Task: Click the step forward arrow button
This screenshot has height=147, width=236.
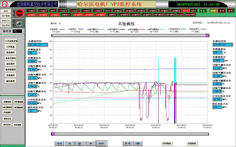Action: click(90, 143)
